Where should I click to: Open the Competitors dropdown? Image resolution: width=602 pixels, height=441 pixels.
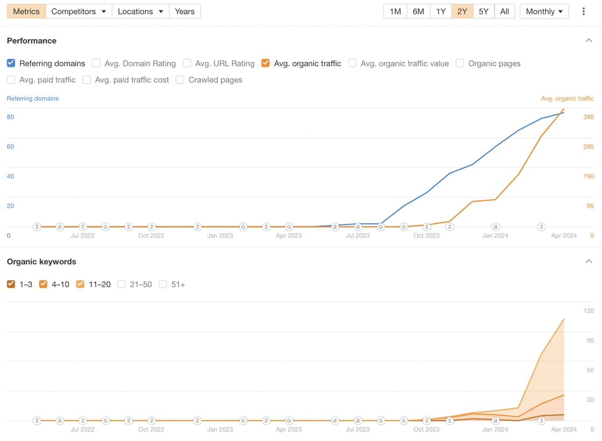pyautogui.click(x=78, y=11)
